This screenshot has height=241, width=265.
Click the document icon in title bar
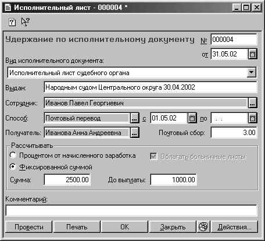[8, 8]
